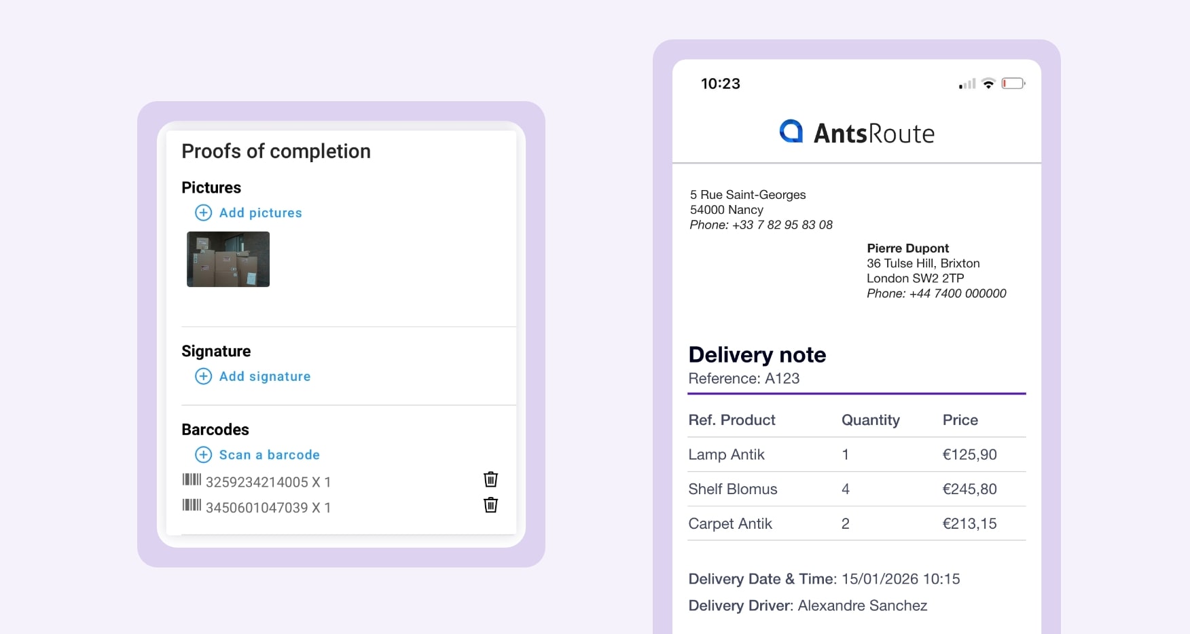
Task: Click the barcode icon for 3450601047039
Action: tap(192, 505)
